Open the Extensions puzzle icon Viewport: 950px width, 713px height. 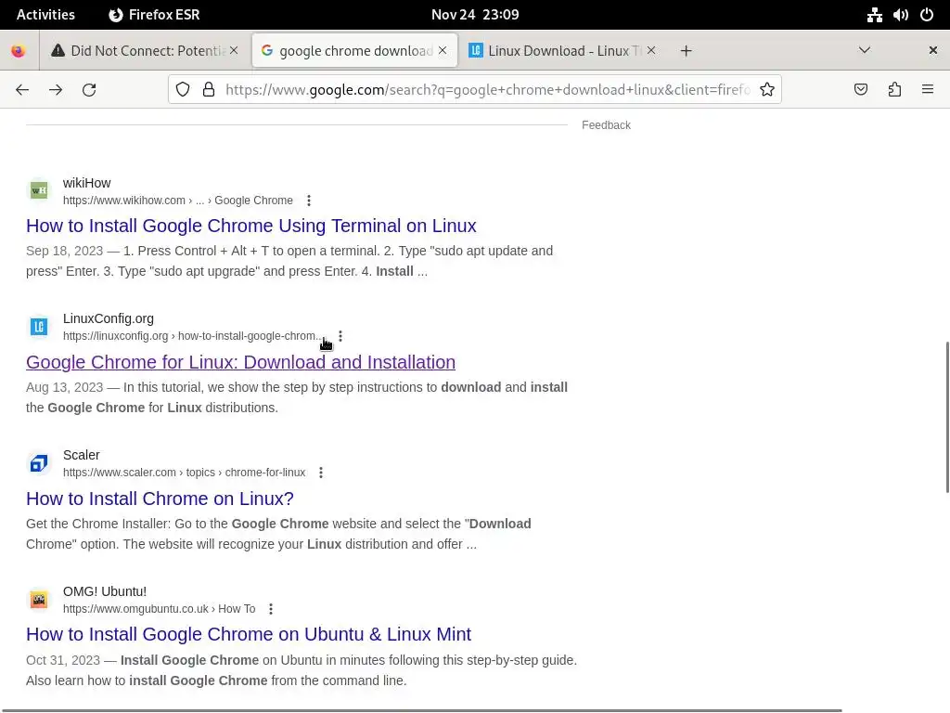[x=894, y=90]
